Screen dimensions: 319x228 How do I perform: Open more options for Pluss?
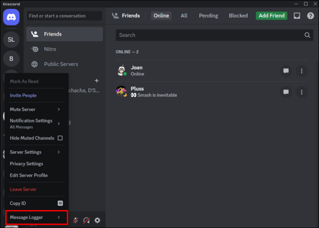tap(301, 92)
